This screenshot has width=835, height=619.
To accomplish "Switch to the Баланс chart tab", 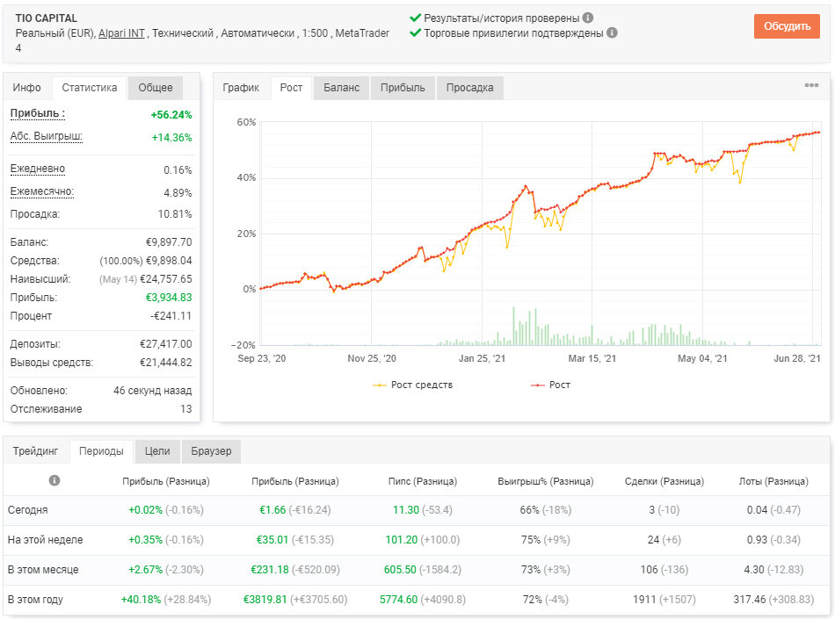I will (341, 88).
